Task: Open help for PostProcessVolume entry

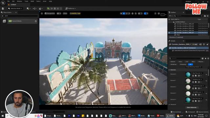Action: [x=36, y=21]
